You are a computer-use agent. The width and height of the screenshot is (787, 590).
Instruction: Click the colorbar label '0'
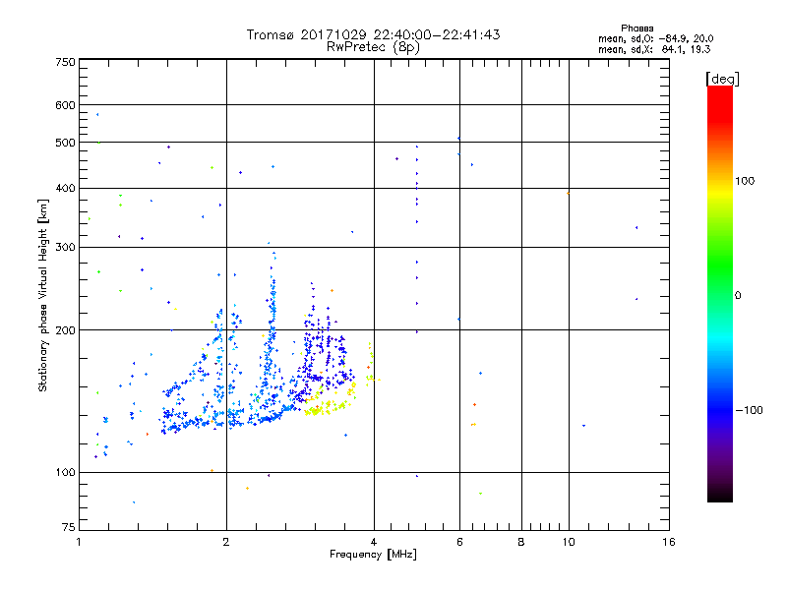click(x=738, y=296)
